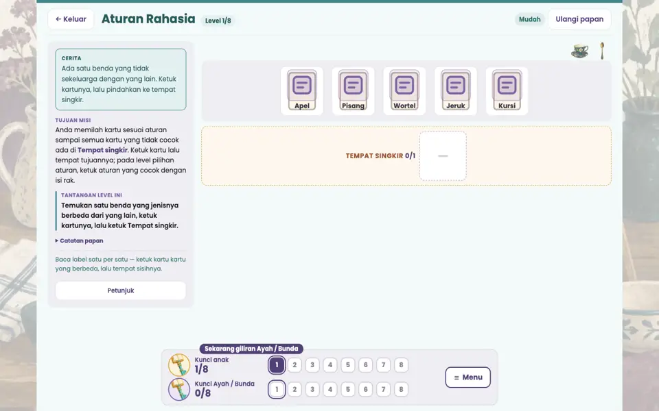
Task: Click the Keluar back button
Action: pyautogui.click(x=71, y=19)
